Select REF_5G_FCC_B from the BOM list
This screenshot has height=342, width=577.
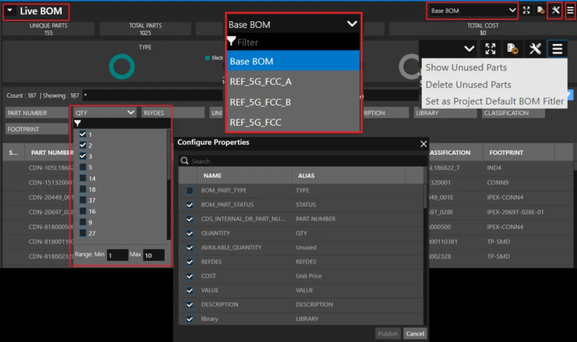pos(260,102)
